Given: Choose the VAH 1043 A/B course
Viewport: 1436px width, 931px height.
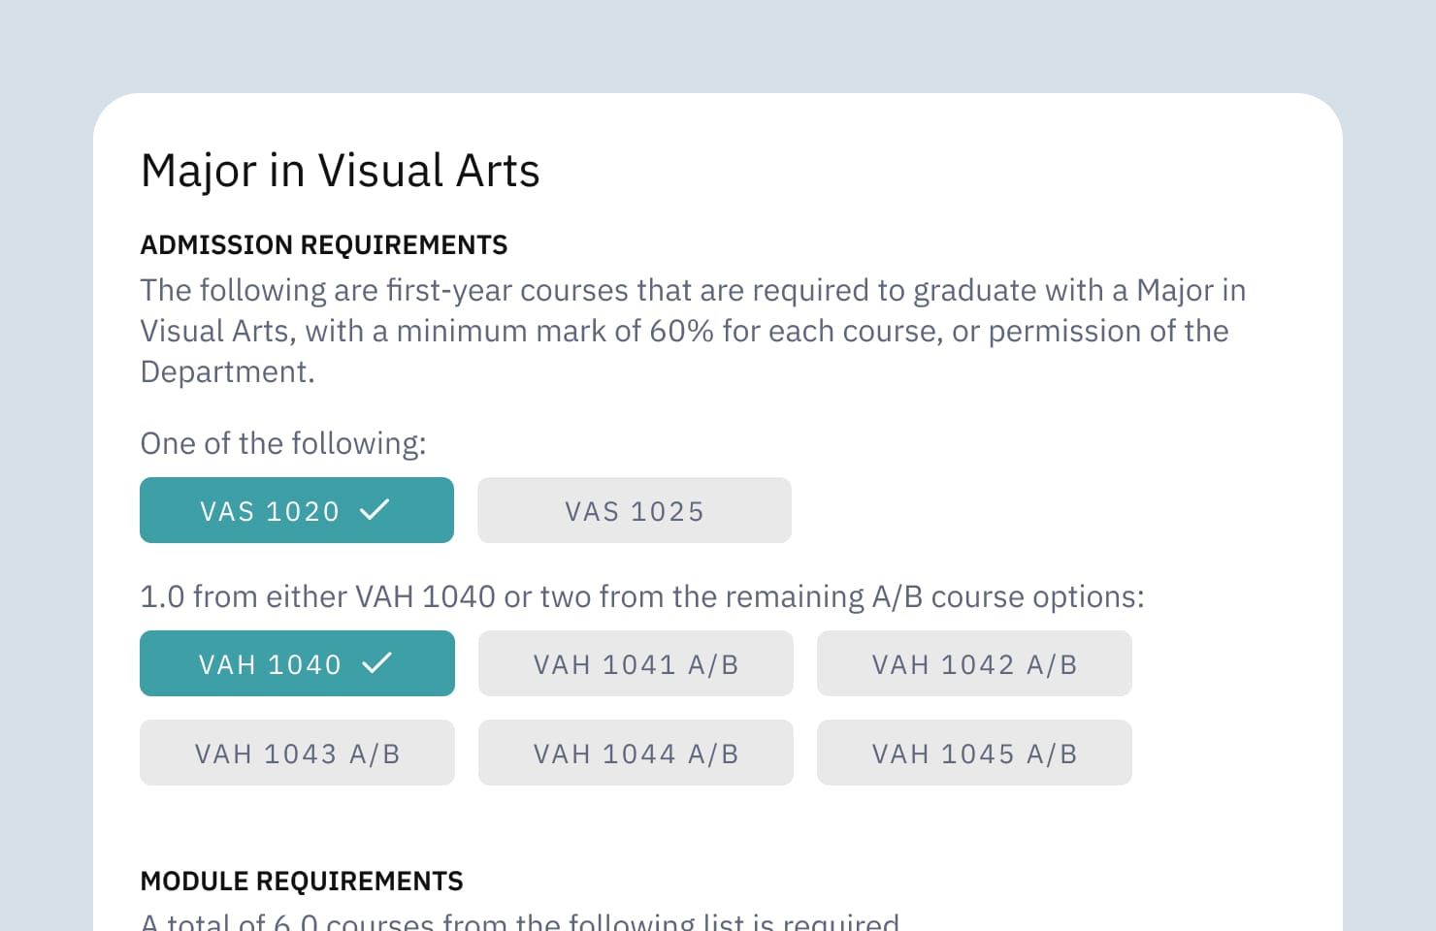Looking at the screenshot, I should (297, 753).
